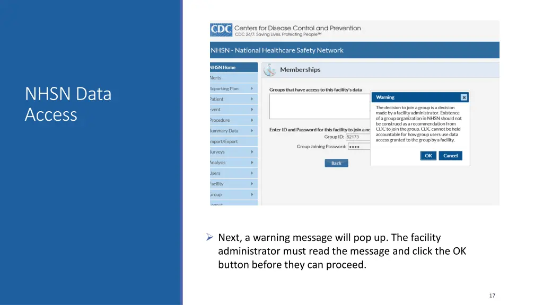Open NHSN Home in sidebar

[x=234, y=67]
